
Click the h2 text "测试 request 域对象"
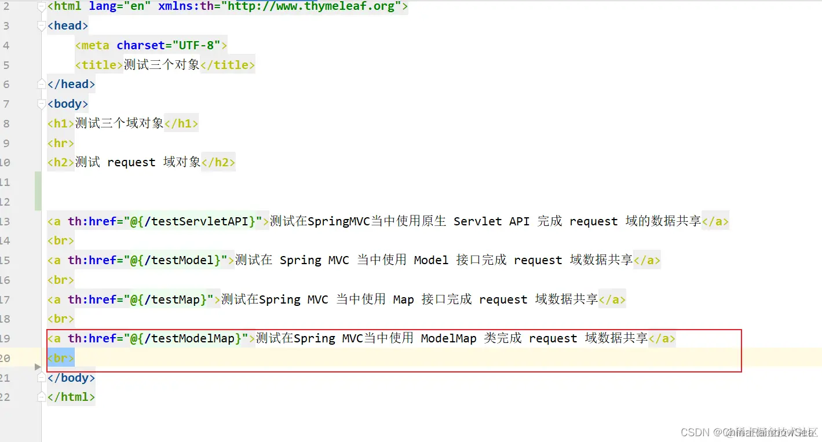138,162
